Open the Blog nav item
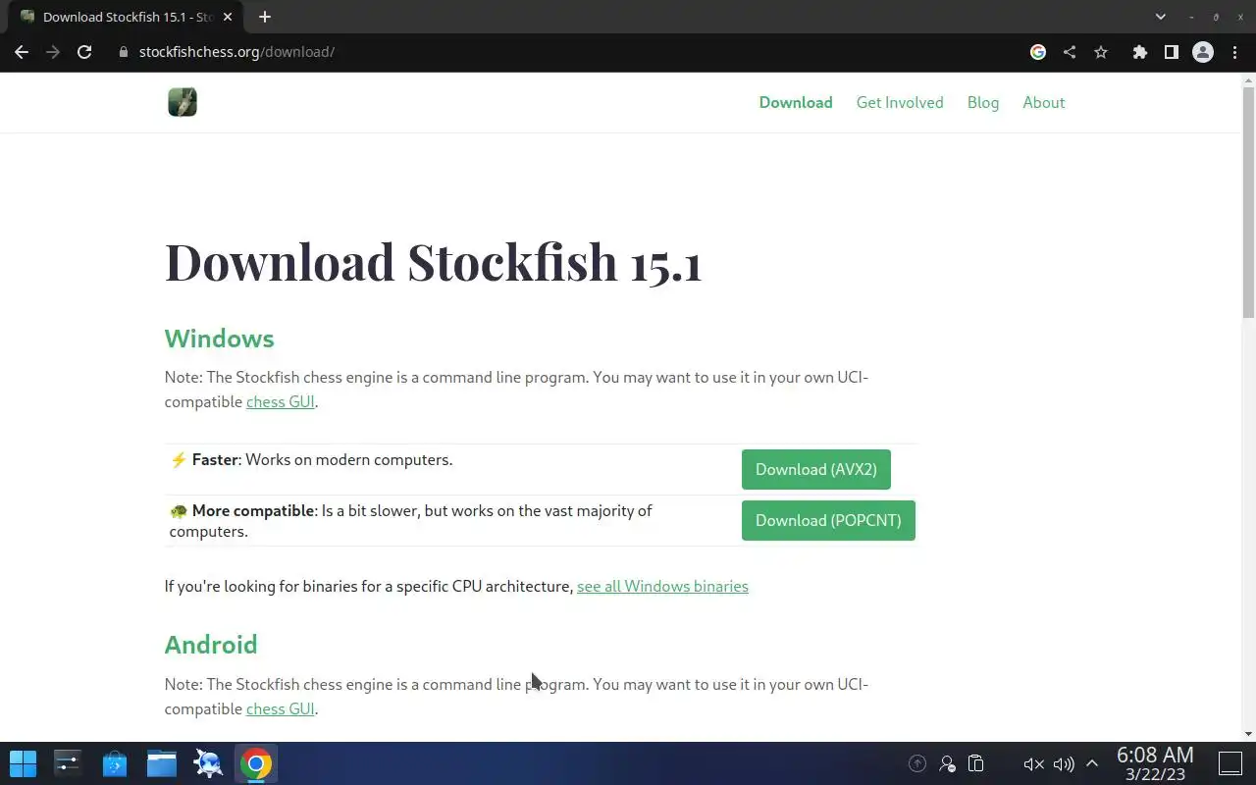The image size is (1256, 785). (983, 102)
